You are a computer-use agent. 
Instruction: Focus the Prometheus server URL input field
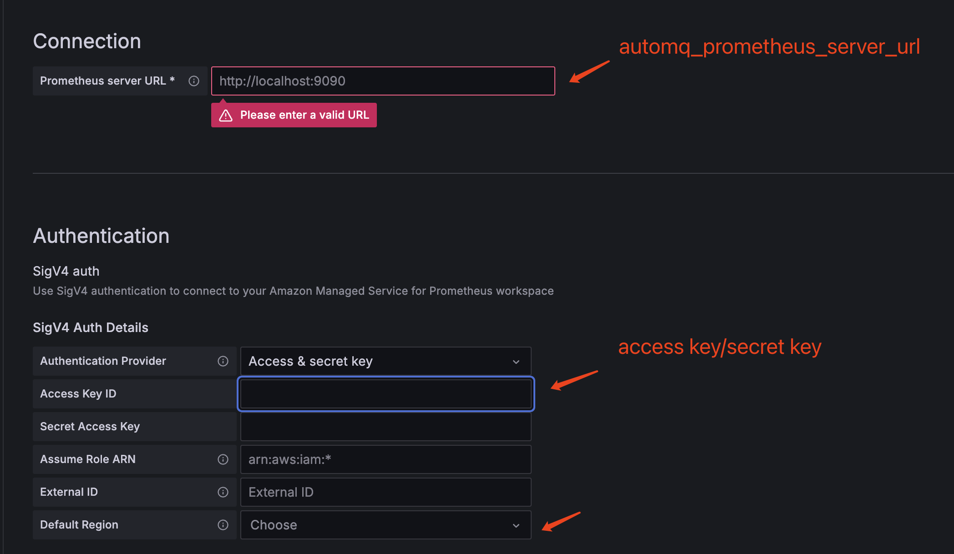click(383, 81)
